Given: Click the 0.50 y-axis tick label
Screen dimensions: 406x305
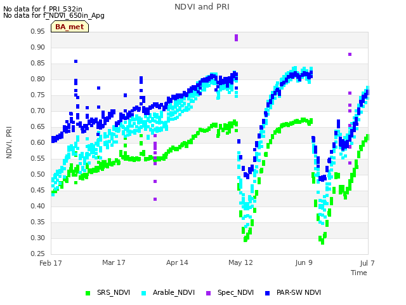Looking at the screenshot, I should point(37,175).
